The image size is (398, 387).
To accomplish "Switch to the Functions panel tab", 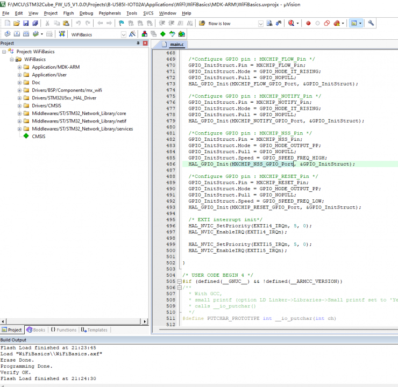I will pyautogui.click(x=63, y=329).
